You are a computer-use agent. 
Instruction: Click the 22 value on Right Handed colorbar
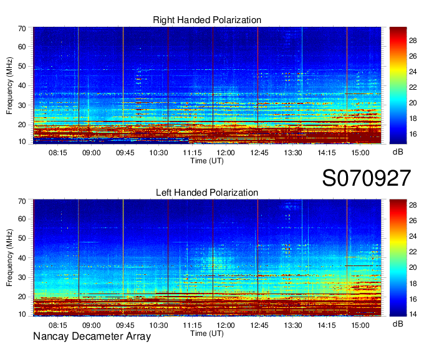[413, 87]
